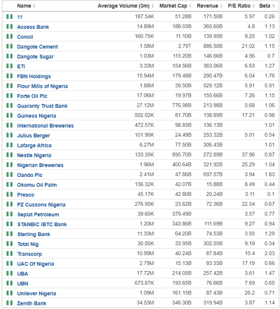Image resolution: width=280 pixels, height=309 pixels.
Task: Open UBA stock link
Action: click(23, 274)
